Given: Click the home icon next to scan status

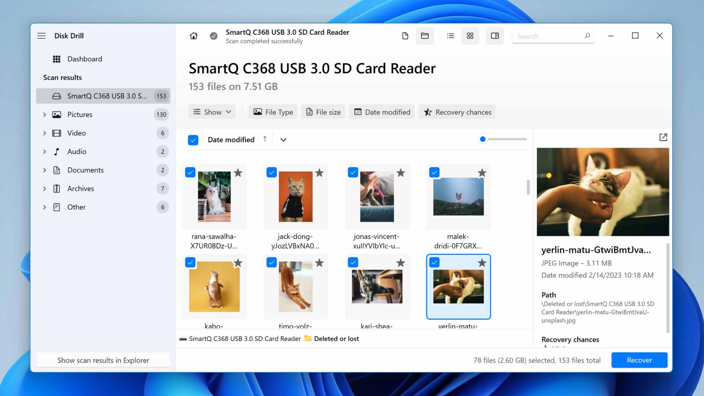Looking at the screenshot, I should click(193, 36).
